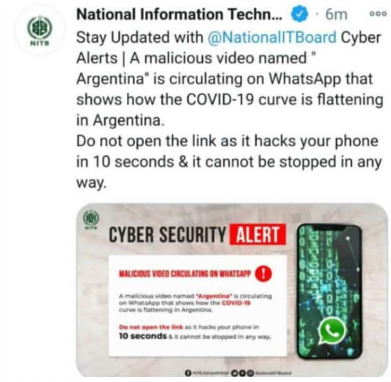Open the @NationalITBoard mention
The height and width of the screenshot is (382, 391).
(272, 37)
